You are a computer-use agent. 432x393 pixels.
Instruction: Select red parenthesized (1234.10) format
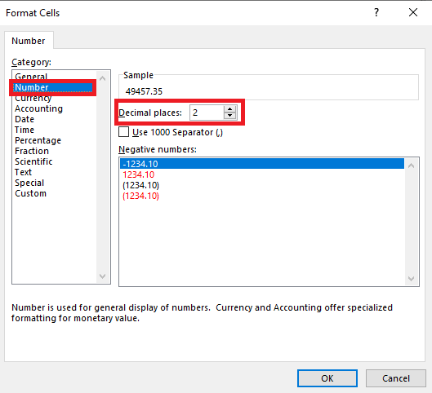(x=140, y=196)
